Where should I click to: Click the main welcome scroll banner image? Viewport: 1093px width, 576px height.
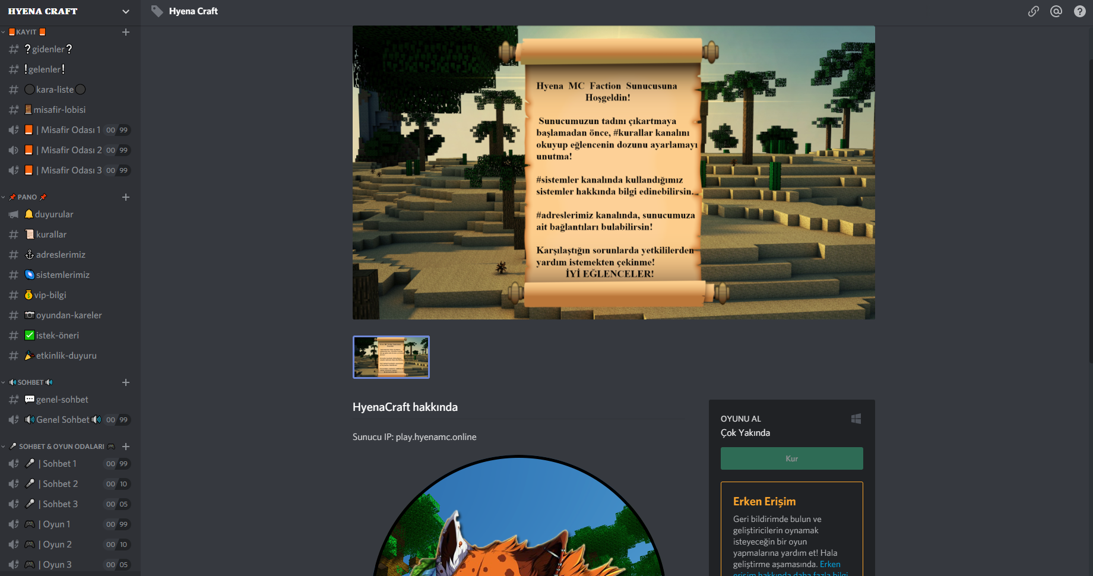614,172
